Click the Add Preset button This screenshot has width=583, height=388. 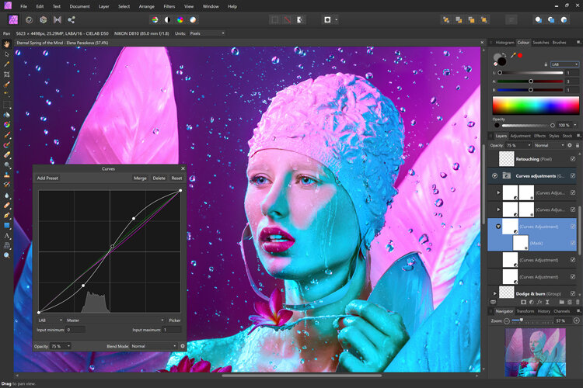(x=48, y=178)
